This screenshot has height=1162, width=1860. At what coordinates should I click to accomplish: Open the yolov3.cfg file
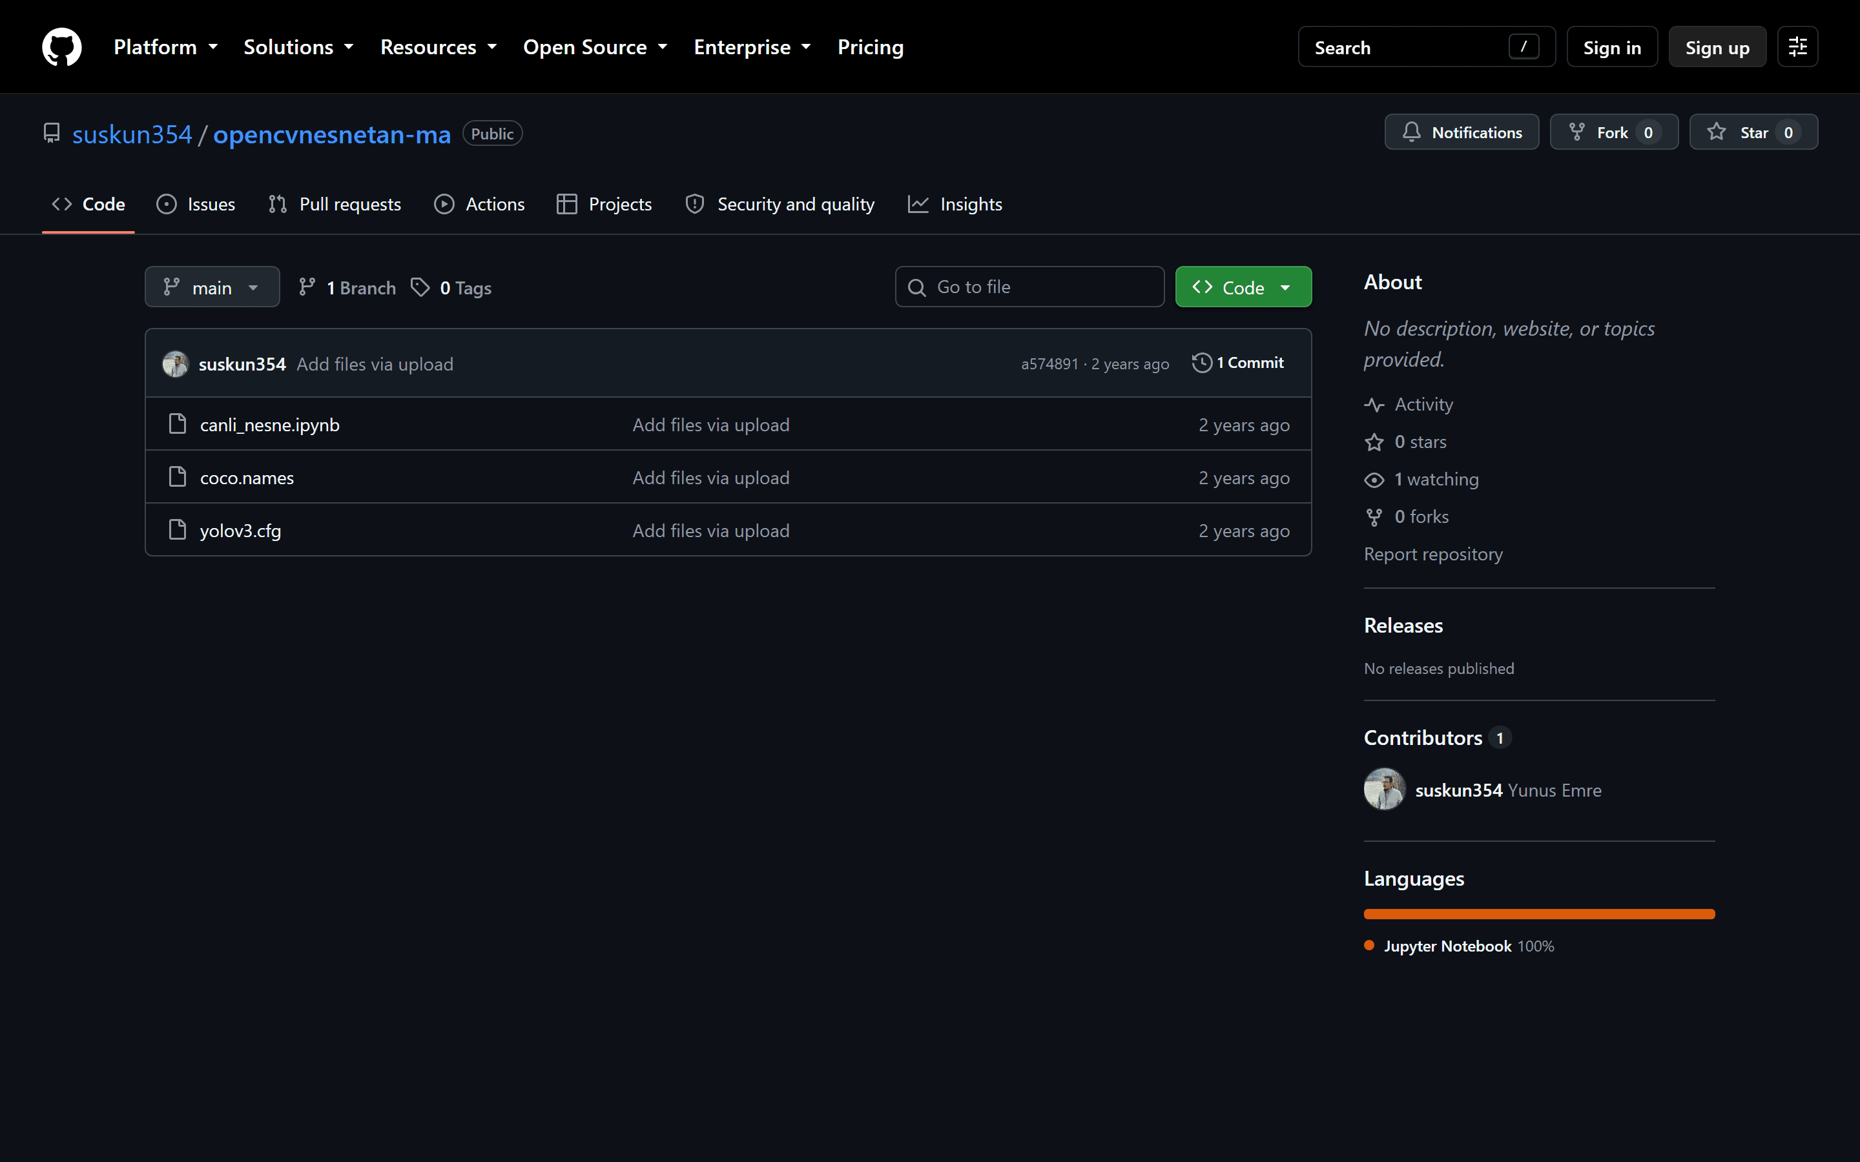(x=240, y=531)
